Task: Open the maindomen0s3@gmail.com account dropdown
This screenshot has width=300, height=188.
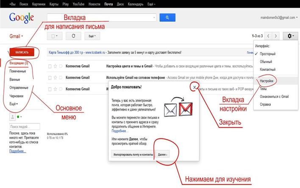Action: 279,18
